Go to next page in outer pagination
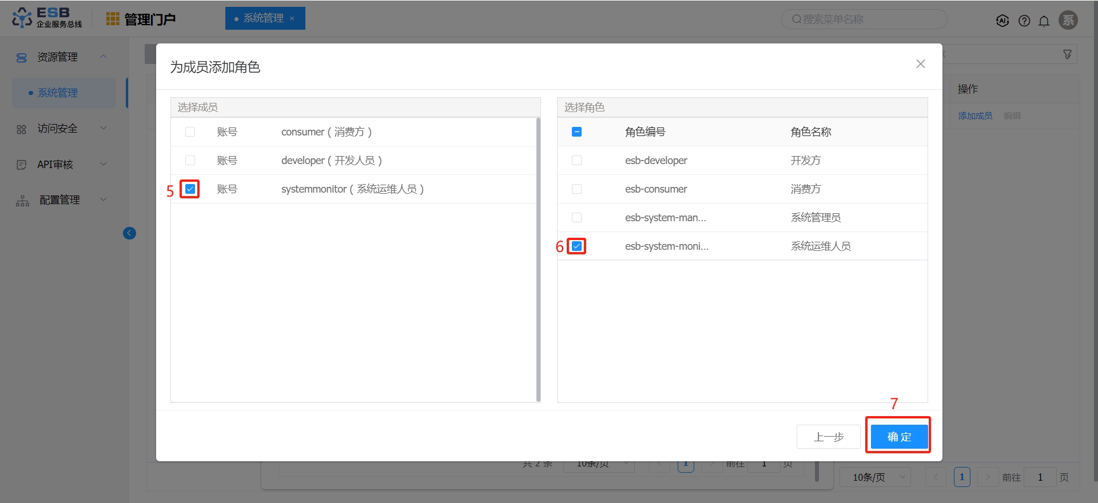 point(988,477)
